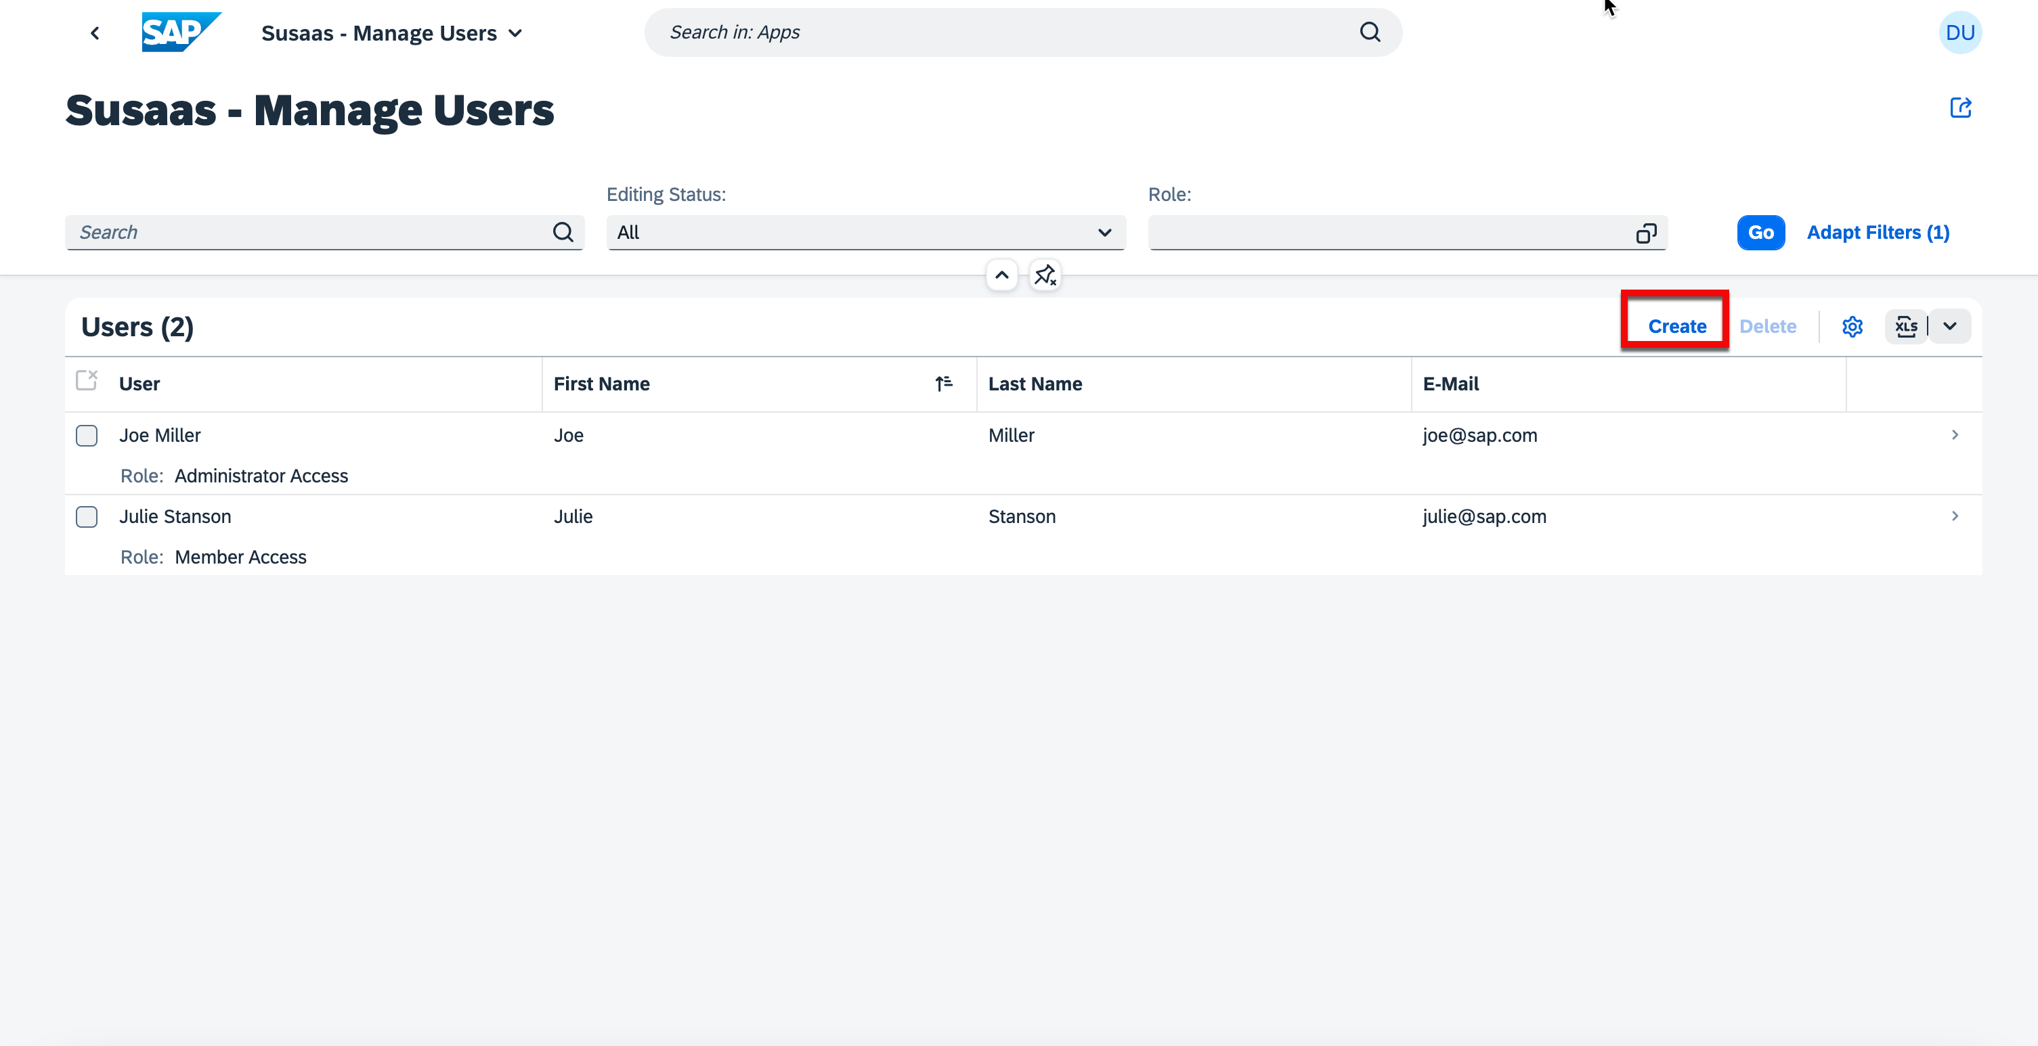Click the Member Access role text
The height and width of the screenshot is (1046, 2038).
[x=240, y=558]
